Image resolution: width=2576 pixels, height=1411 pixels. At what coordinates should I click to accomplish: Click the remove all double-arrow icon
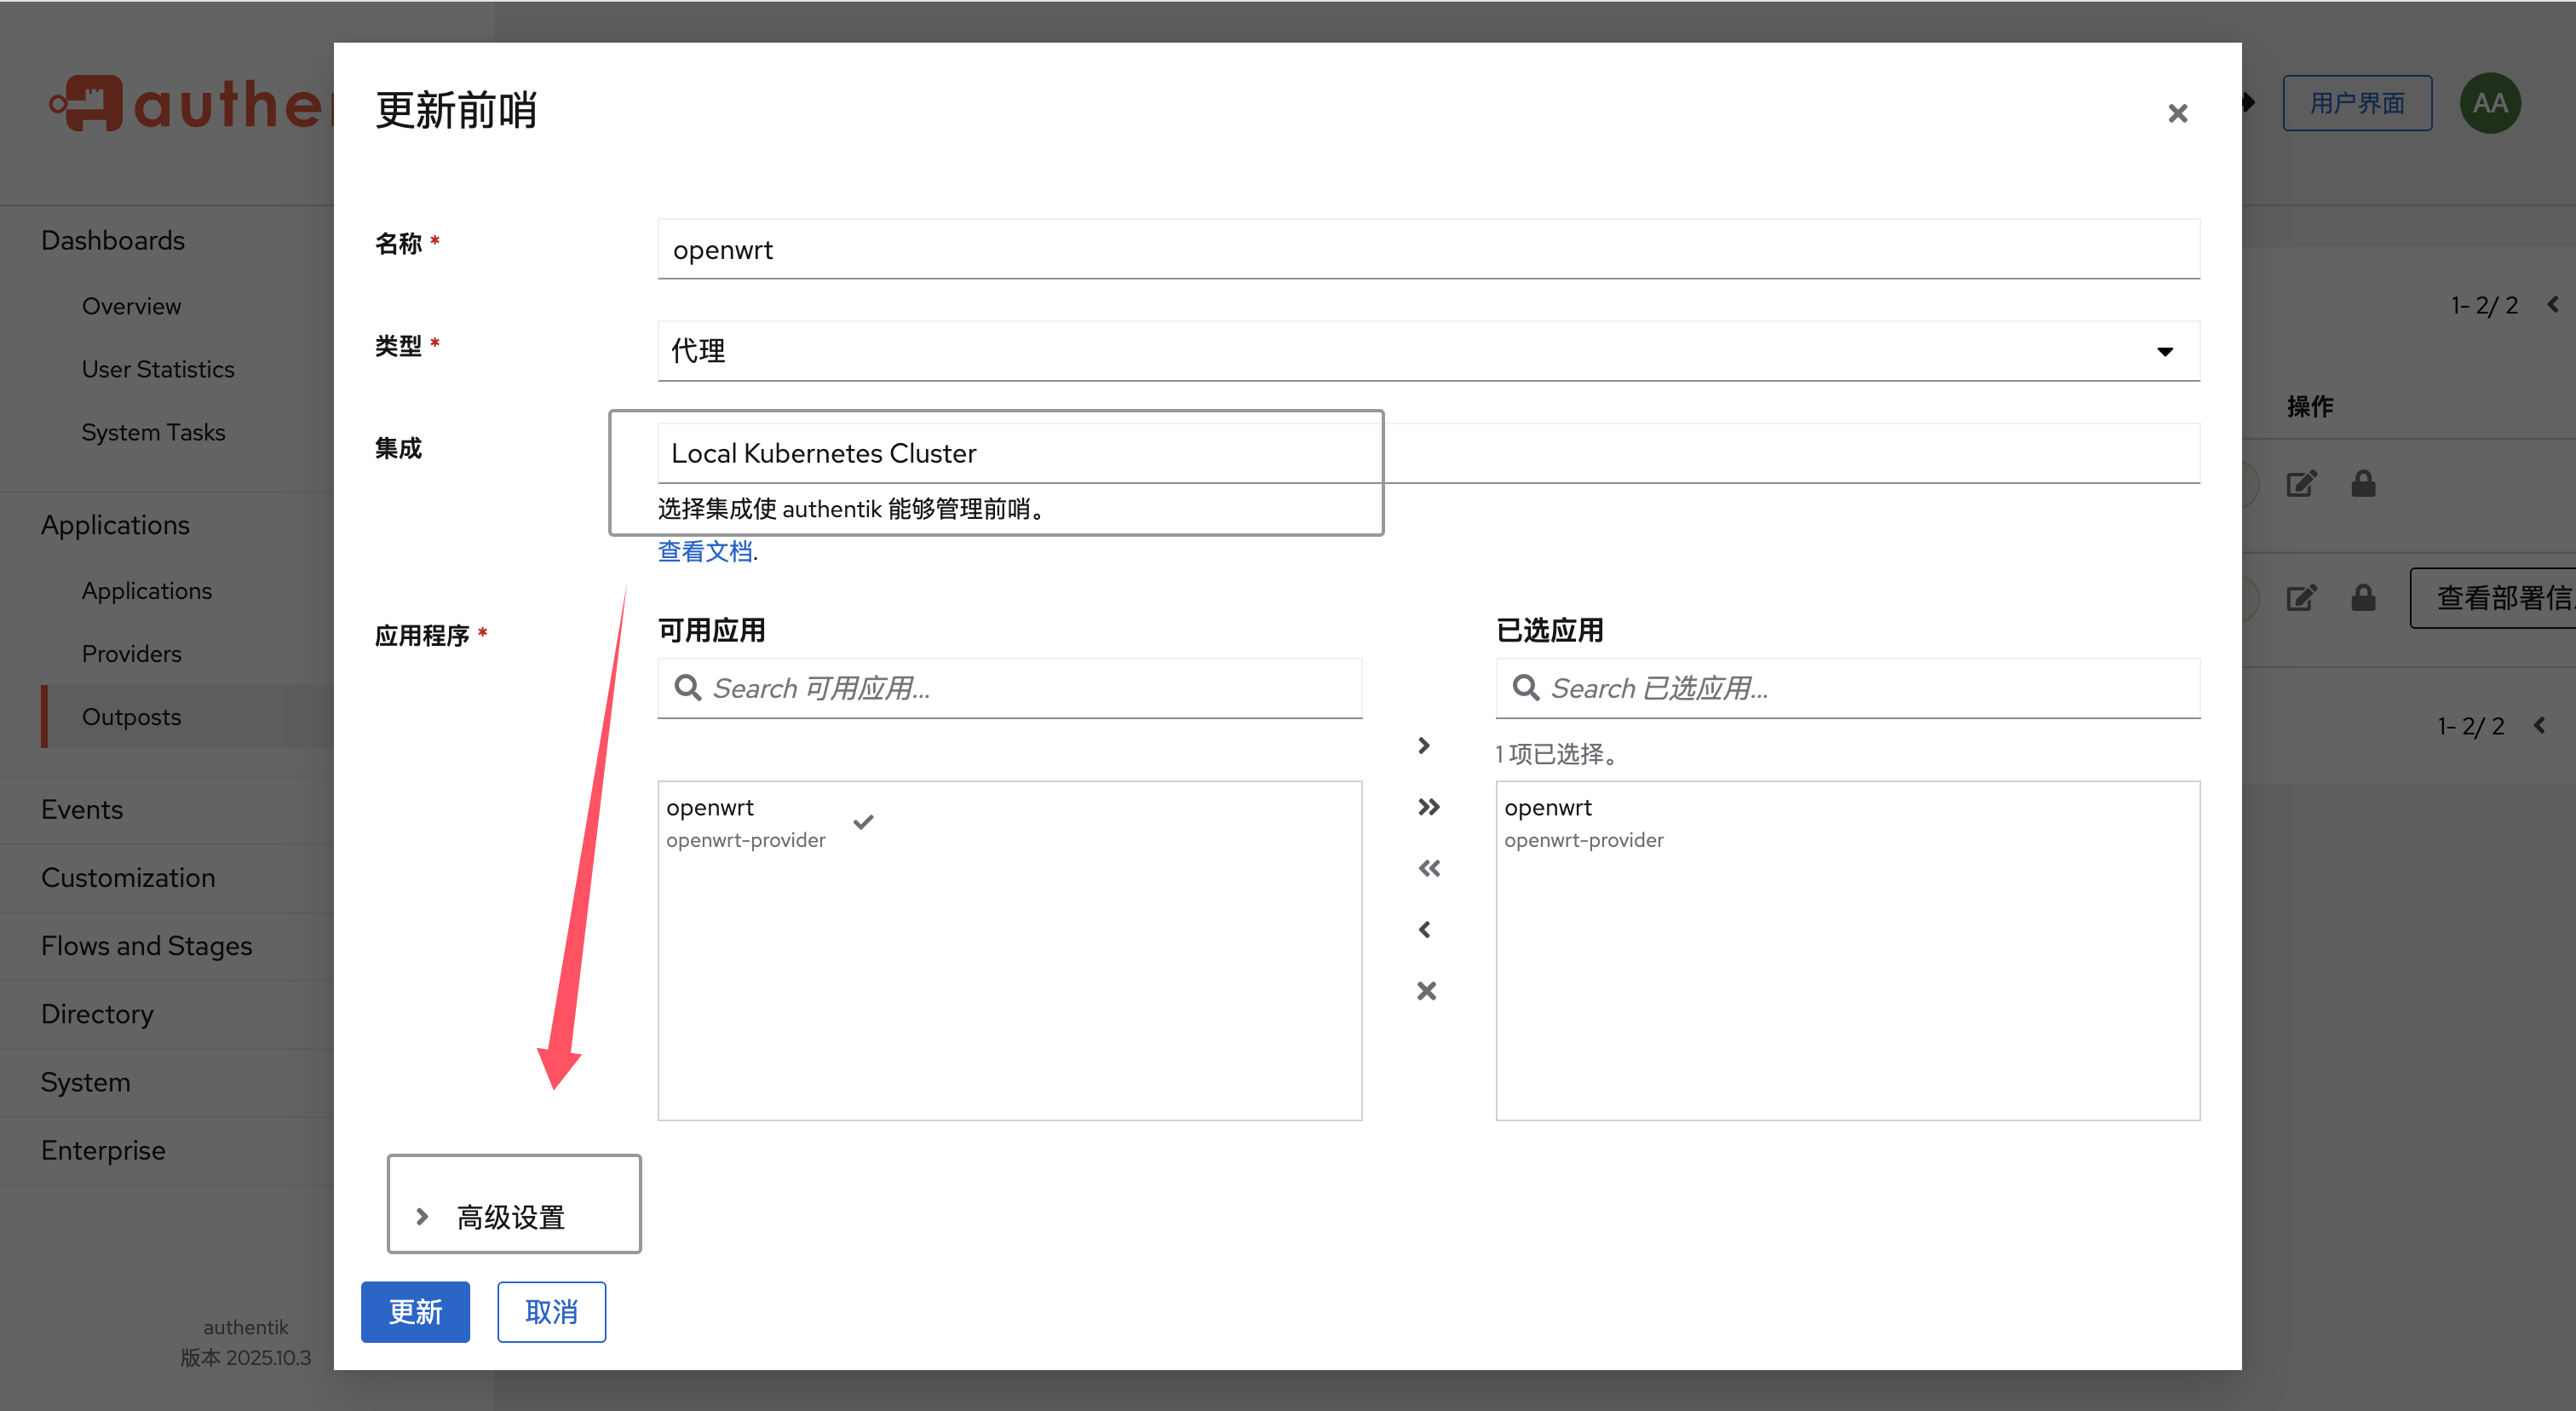coord(1428,868)
